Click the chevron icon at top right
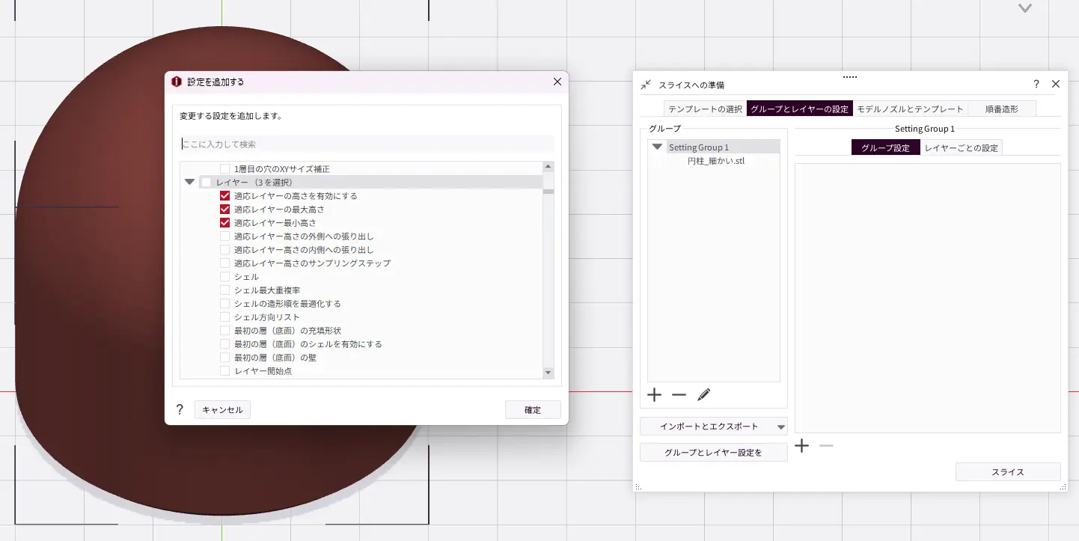Image resolution: width=1079 pixels, height=541 pixels. click(1025, 8)
